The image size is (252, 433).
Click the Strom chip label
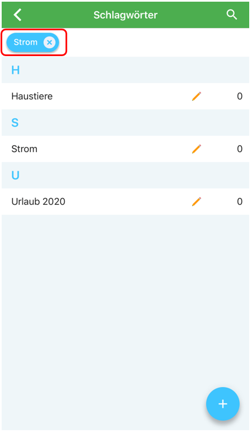(25, 42)
